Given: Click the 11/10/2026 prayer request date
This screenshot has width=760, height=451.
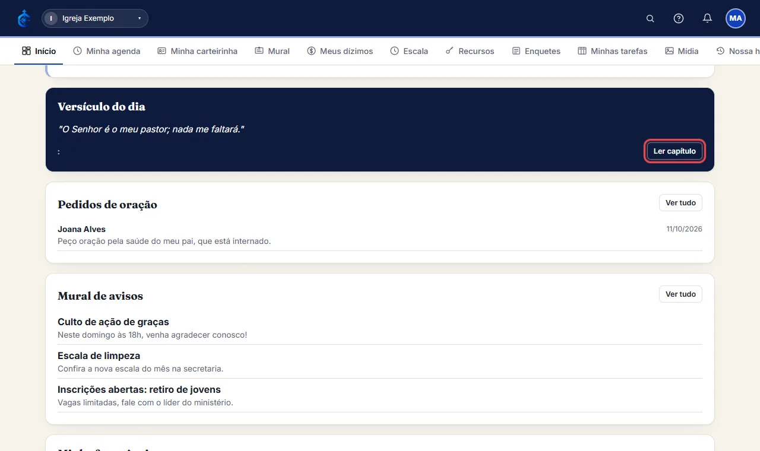Looking at the screenshot, I should (684, 229).
